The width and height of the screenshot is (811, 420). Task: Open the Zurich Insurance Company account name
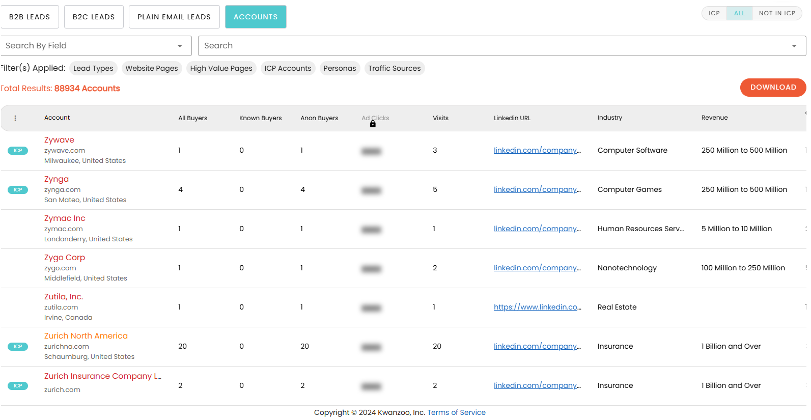pos(103,376)
